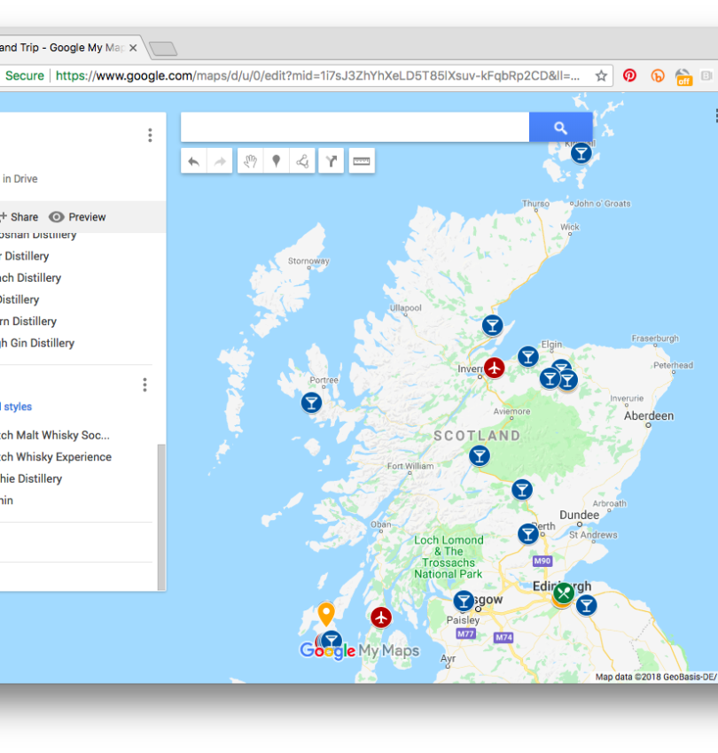Click the cocktail marker below SCOTLAND label
This screenshot has height=753, width=718.
coord(480,455)
